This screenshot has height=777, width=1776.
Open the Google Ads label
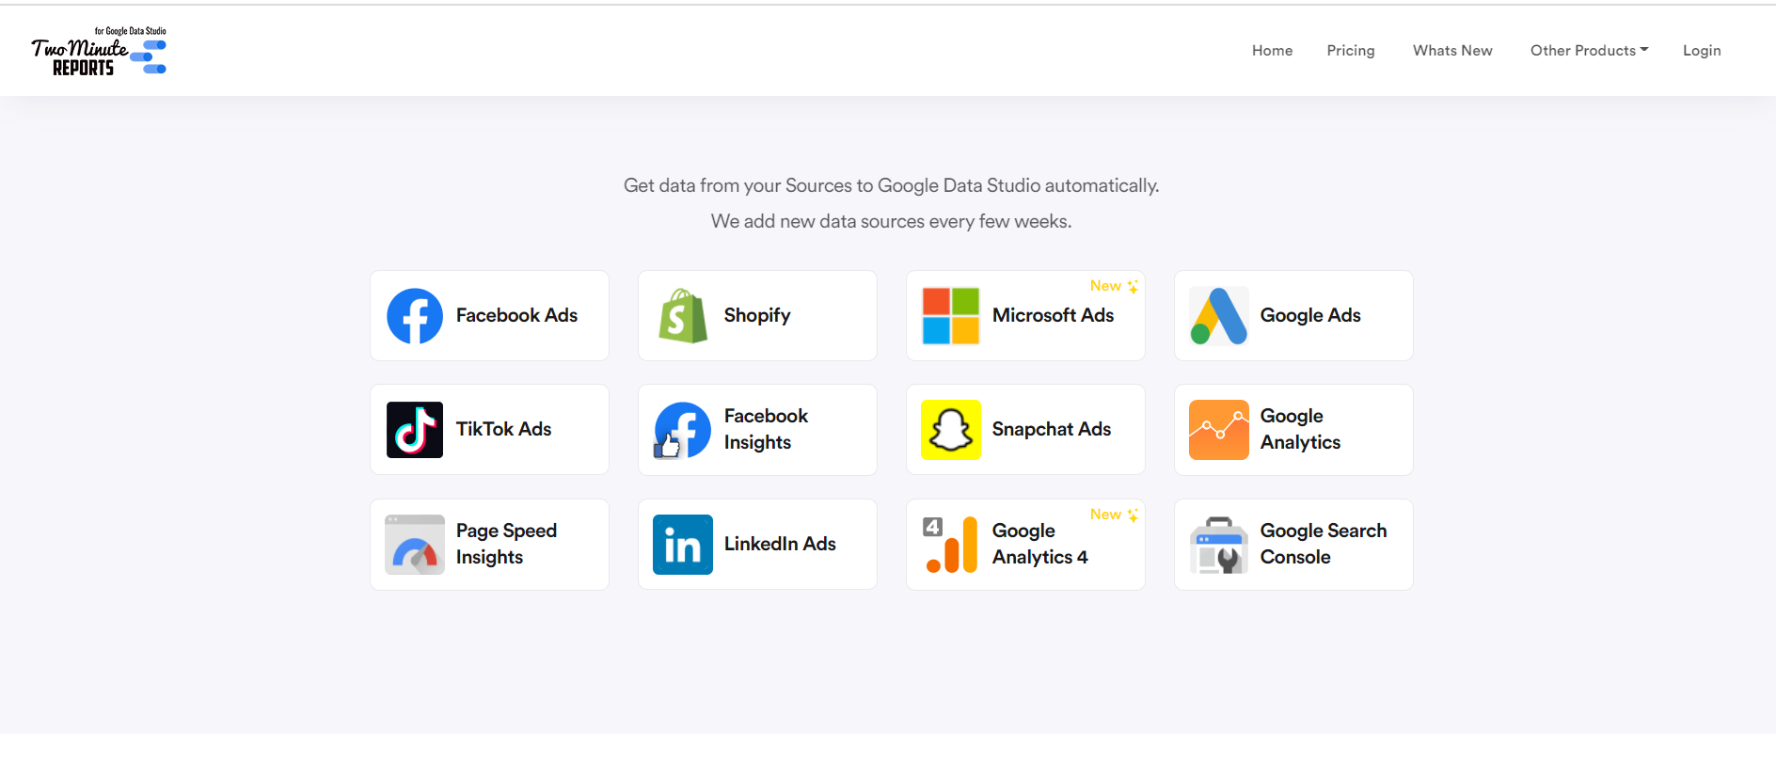click(x=1310, y=316)
